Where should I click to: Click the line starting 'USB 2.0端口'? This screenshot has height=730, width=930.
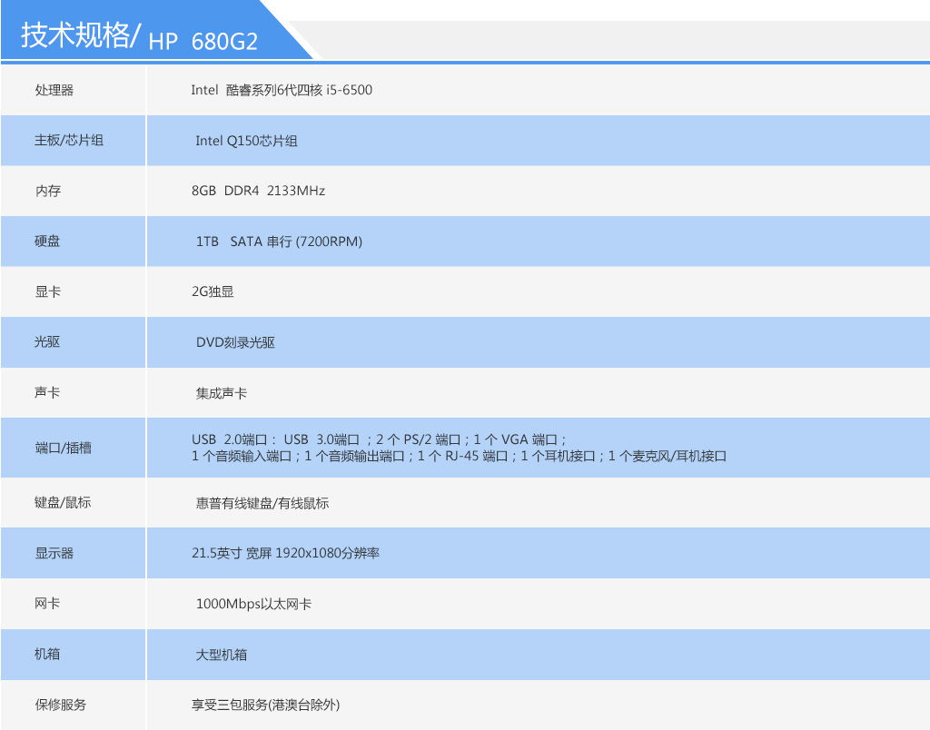[379, 440]
